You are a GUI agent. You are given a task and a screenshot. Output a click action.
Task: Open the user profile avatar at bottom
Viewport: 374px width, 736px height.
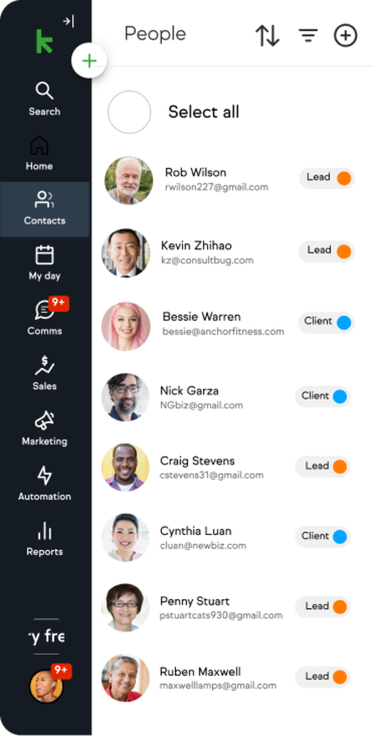coord(46,686)
